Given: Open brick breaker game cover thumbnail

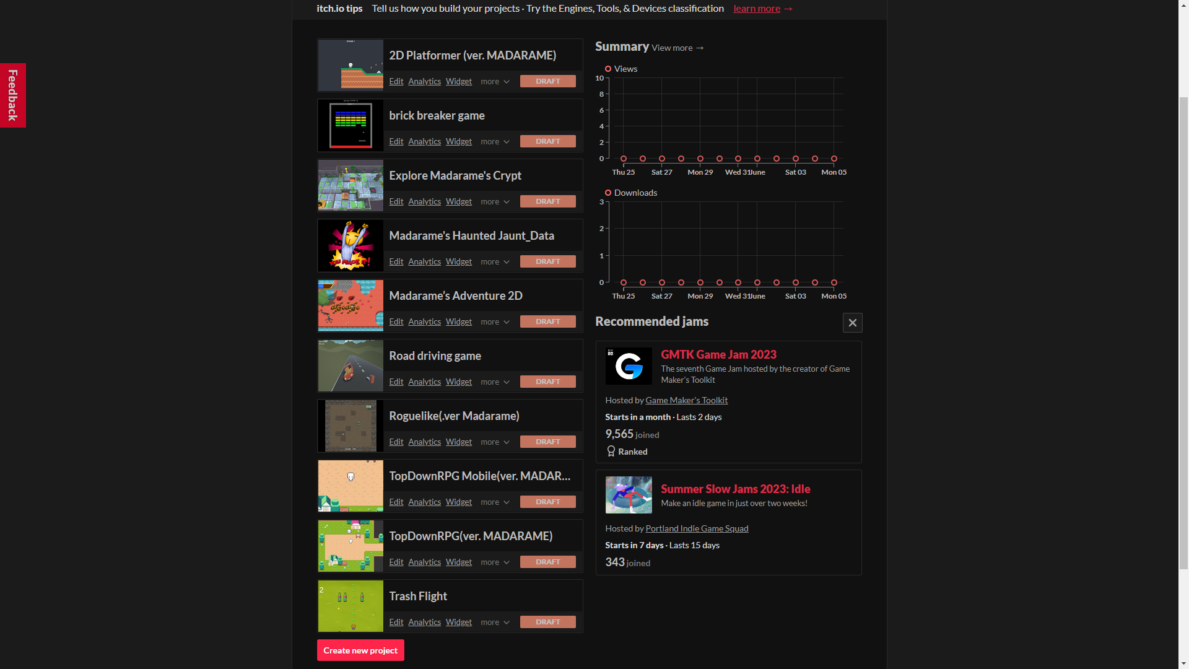Looking at the screenshot, I should tap(351, 126).
